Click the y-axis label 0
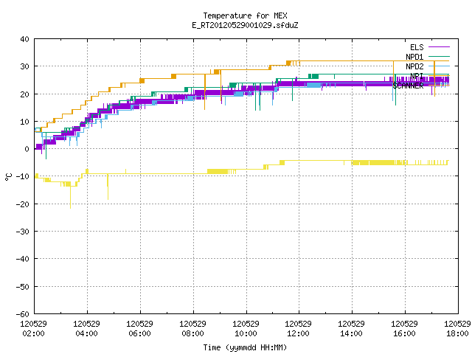Viewport: 472px width, 354px height. 27,149
